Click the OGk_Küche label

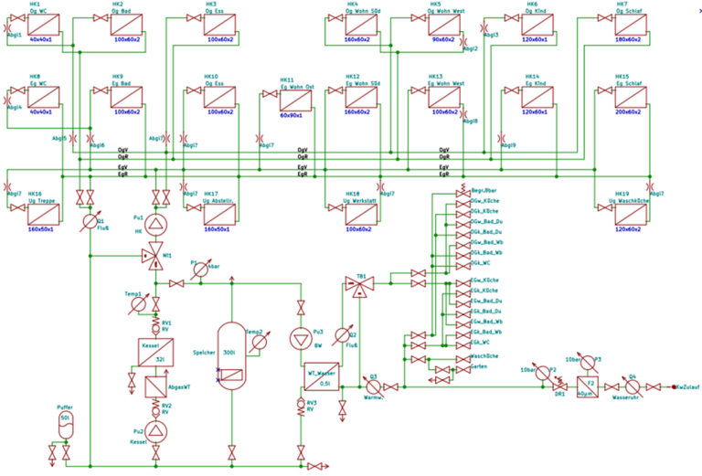coord(484,211)
